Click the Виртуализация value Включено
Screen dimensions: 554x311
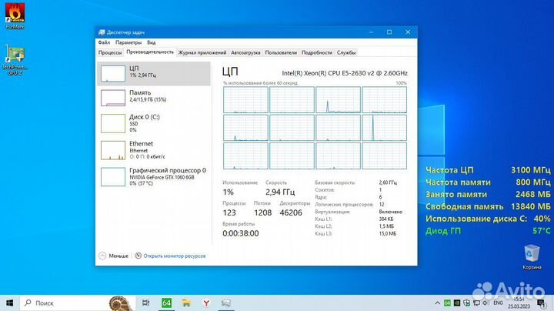click(x=391, y=212)
